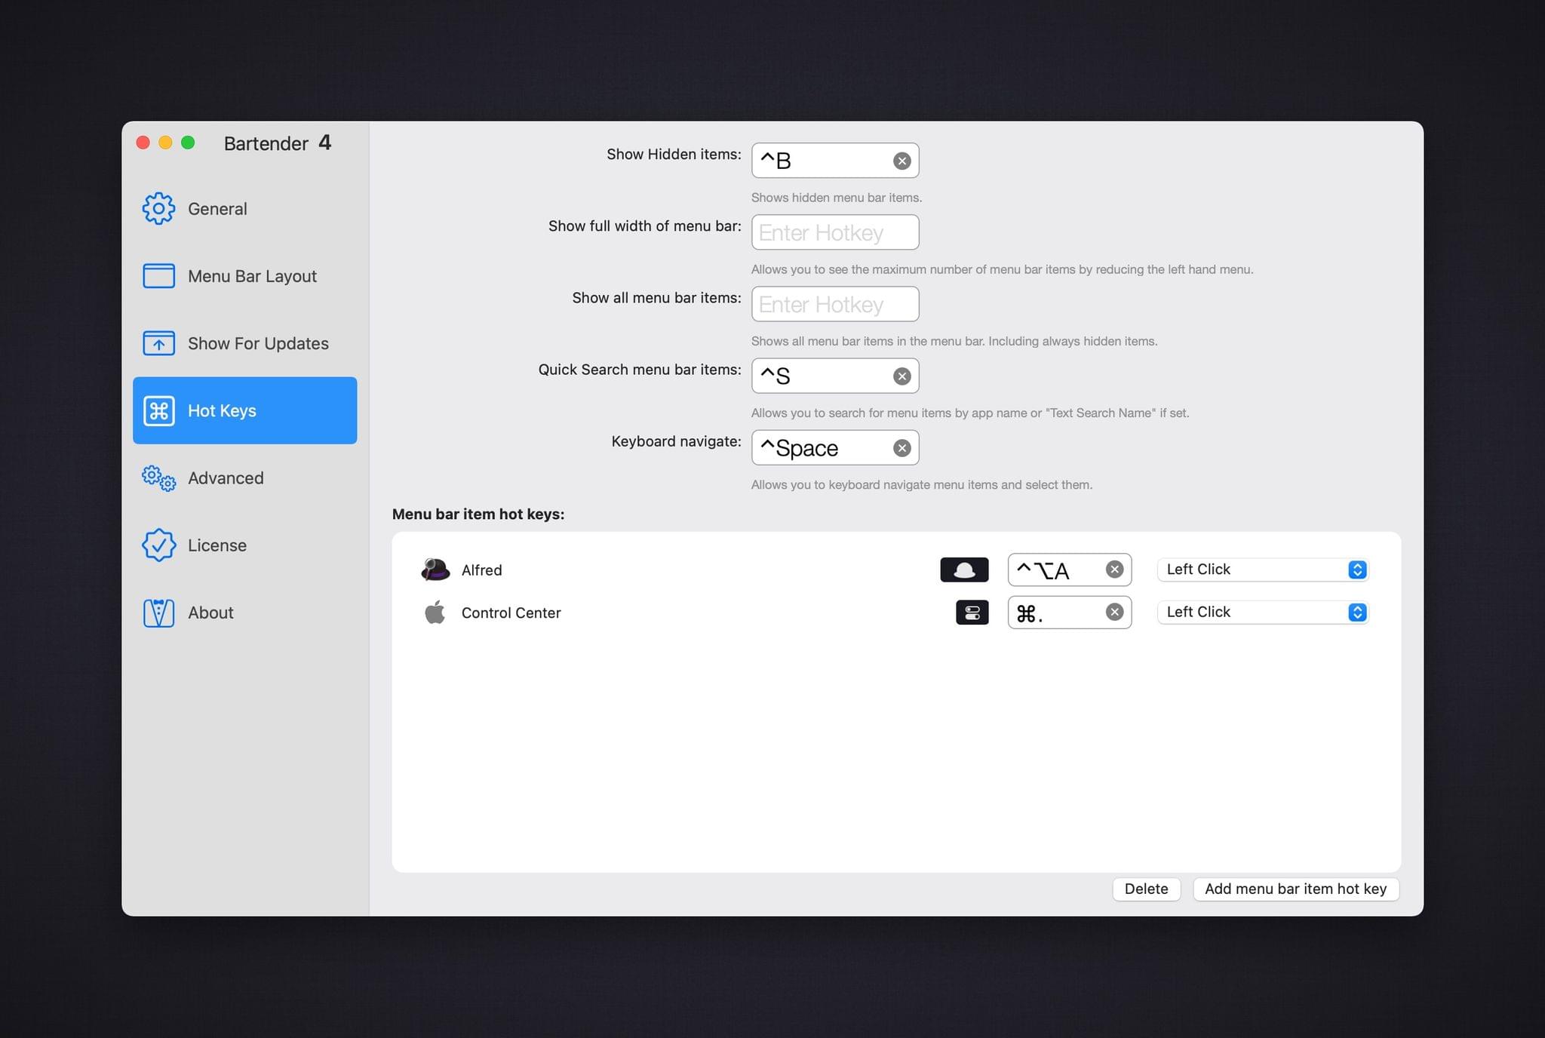1545x1038 pixels.
Task: Clear the Quick Search hotkey
Action: [901, 376]
